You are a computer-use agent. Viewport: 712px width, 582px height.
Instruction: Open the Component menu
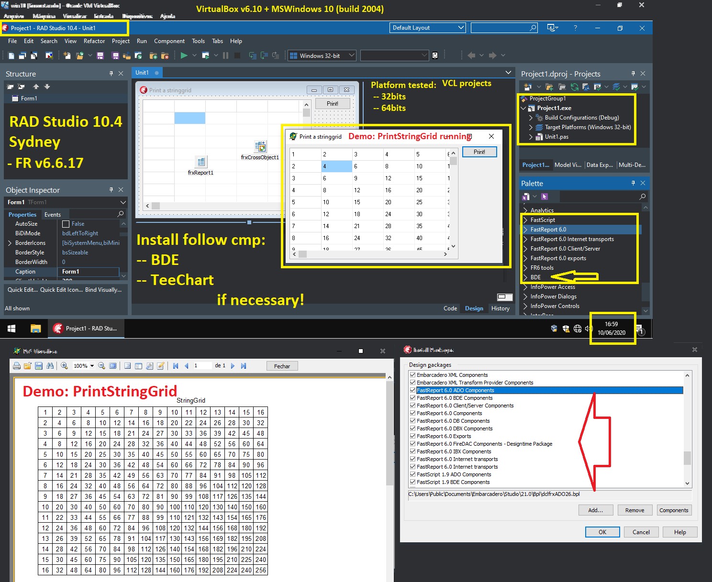click(169, 41)
